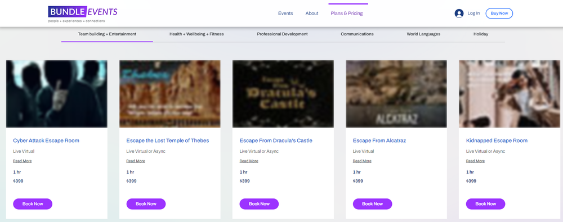Select Team building + Entertainment tab
This screenshot has height=222, width=563.
point(107,34)
